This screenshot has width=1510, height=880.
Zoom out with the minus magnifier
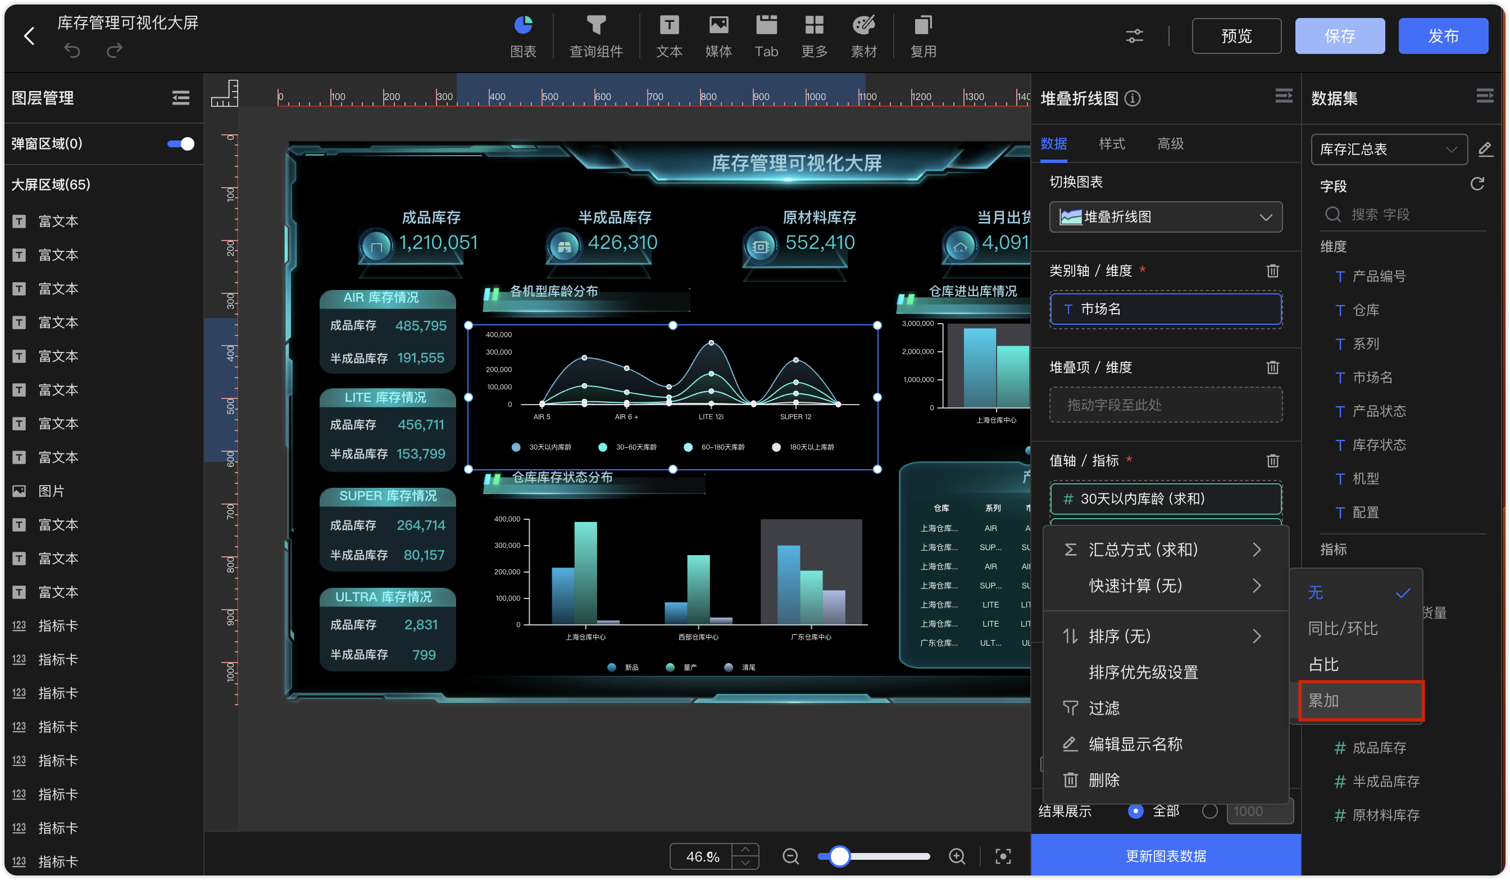pyautogui.click(x=791, y=856)
